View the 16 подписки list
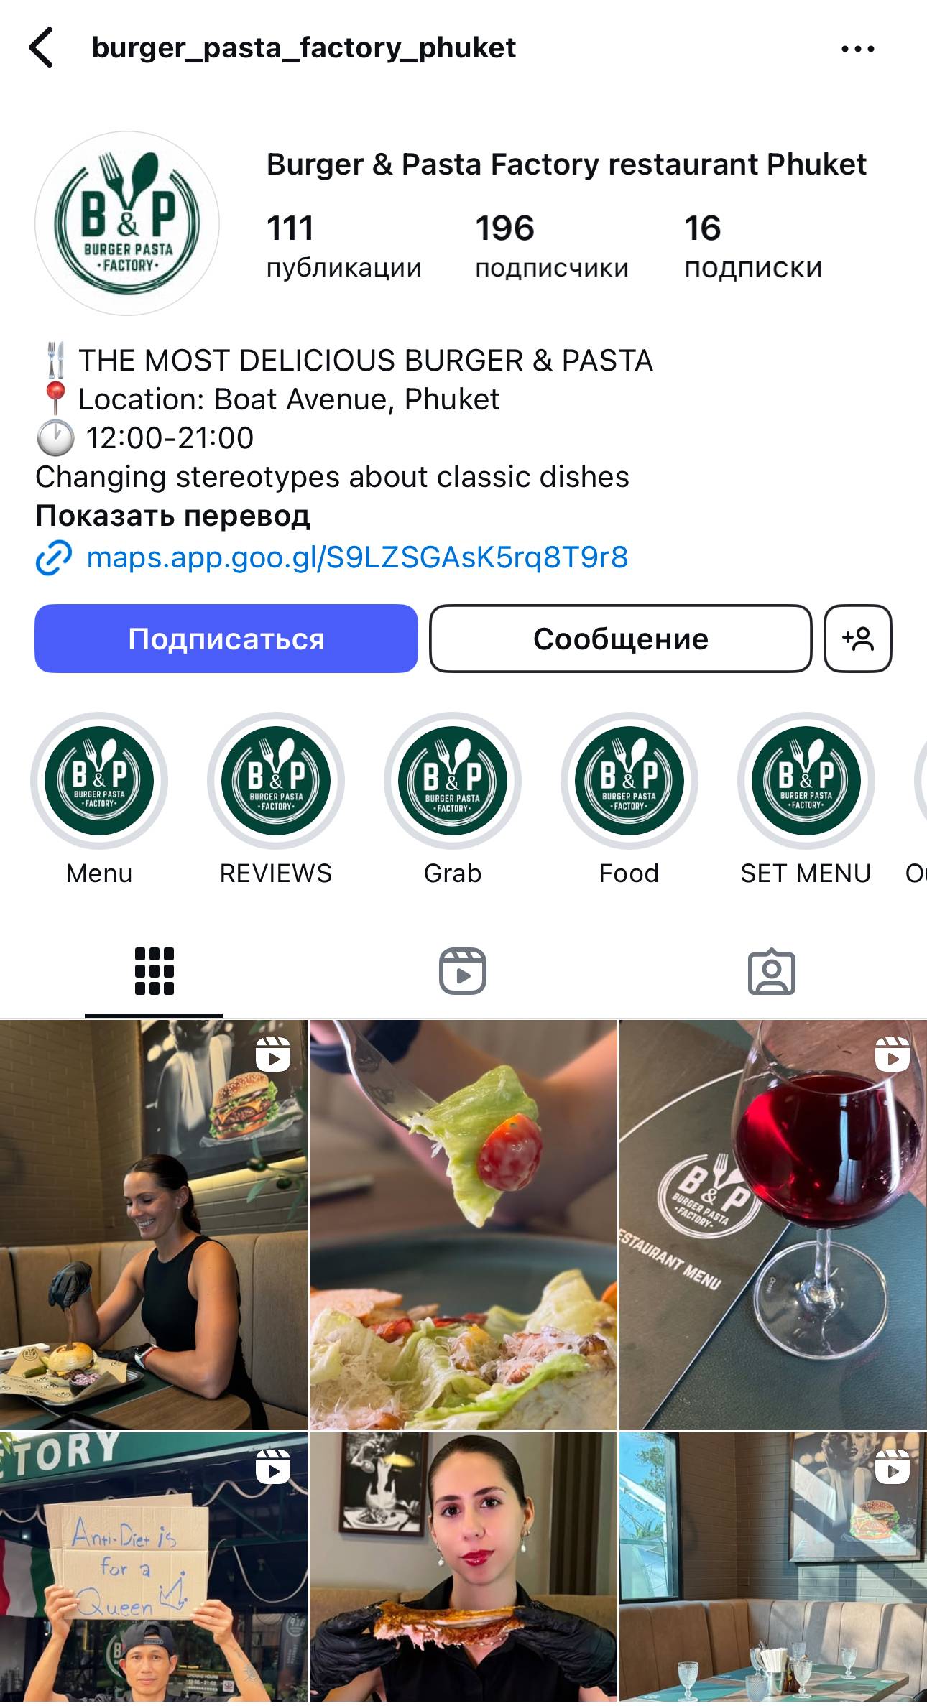 click(753, 246)
